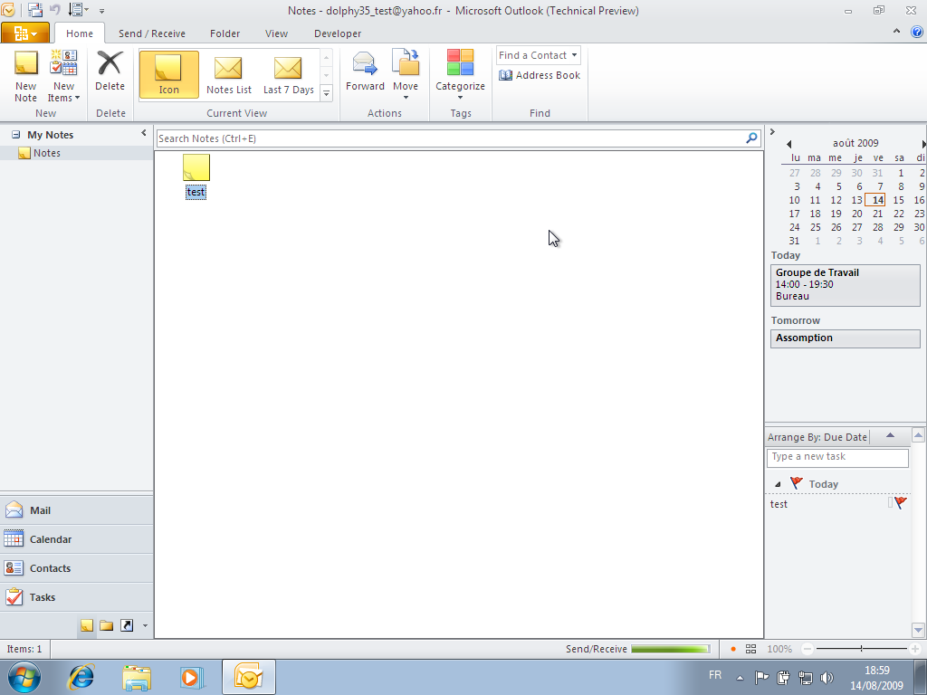Click the status bar view buttons icon
Viewport: 927px width, 695px height.
tap(750, 649)
